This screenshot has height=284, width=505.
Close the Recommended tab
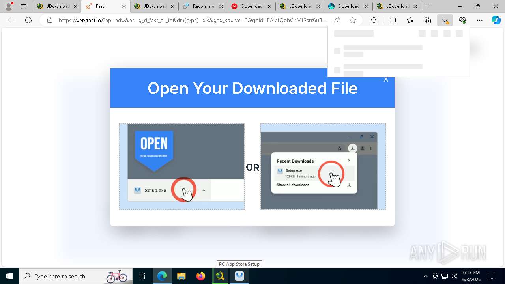tap(221, 6)
